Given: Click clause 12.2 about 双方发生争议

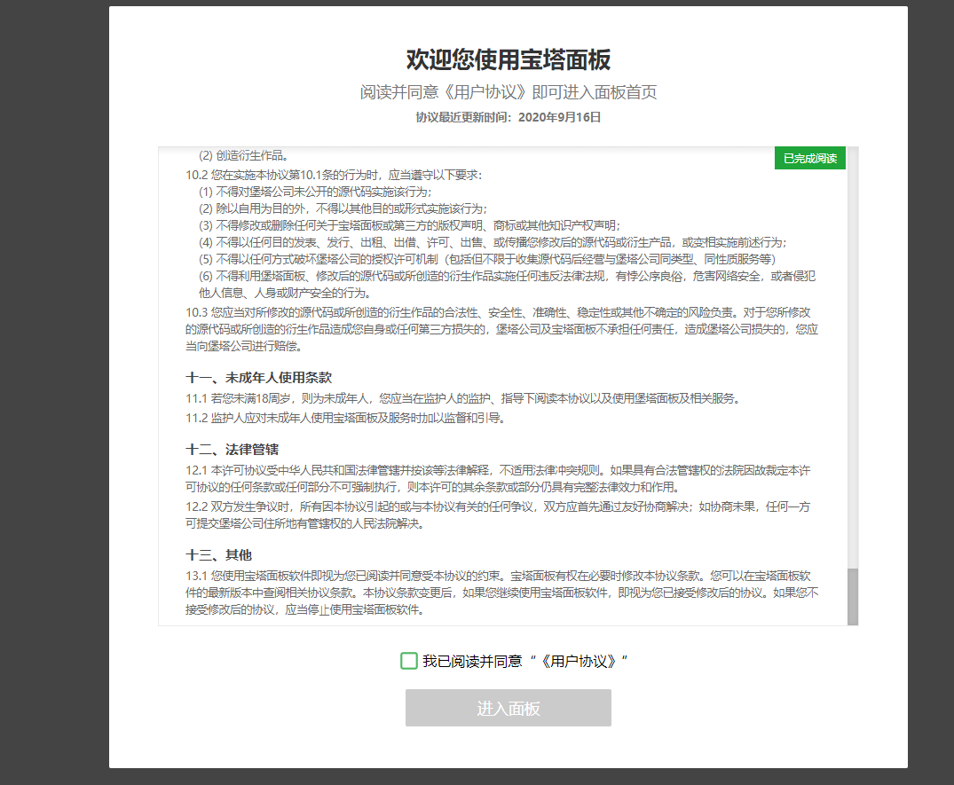Looking at the screenshot, I should point(498,515).
